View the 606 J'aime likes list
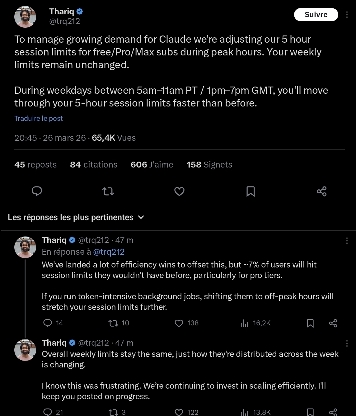This screenshot has width=356, height=416. click(x=152, y=165)
